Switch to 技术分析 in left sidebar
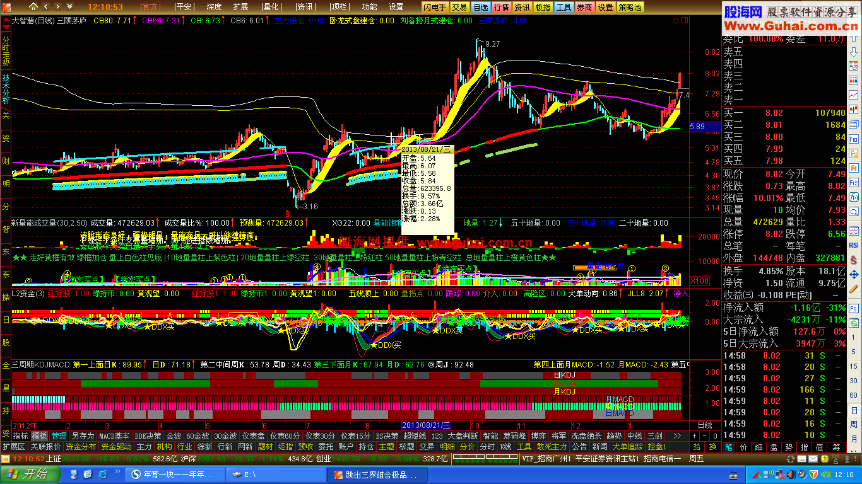 coord(6,89)
